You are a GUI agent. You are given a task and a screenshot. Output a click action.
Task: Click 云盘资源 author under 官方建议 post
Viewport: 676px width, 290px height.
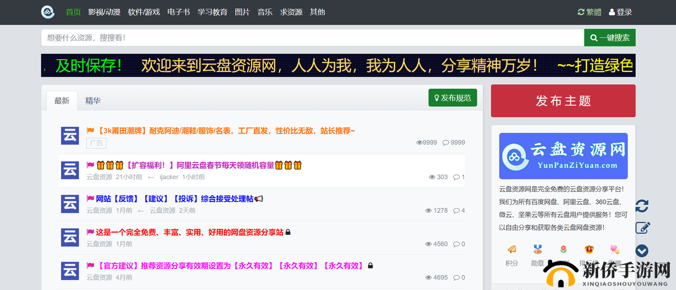99,277
